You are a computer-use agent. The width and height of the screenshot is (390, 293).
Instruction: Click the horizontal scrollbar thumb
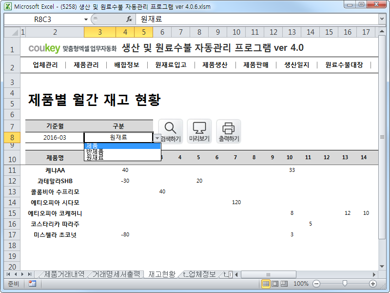pos(268,274)
